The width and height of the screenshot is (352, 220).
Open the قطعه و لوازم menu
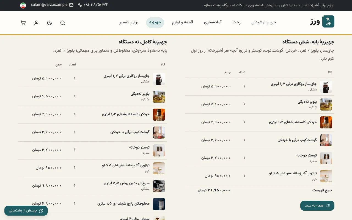[183, 23]
